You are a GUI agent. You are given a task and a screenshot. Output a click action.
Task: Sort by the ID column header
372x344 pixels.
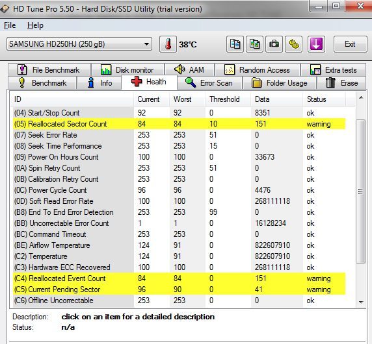pos(72,99)
